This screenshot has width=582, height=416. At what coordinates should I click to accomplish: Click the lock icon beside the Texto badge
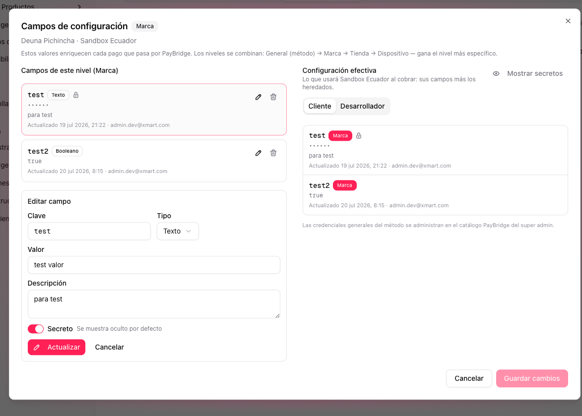(x=76, y=95)
